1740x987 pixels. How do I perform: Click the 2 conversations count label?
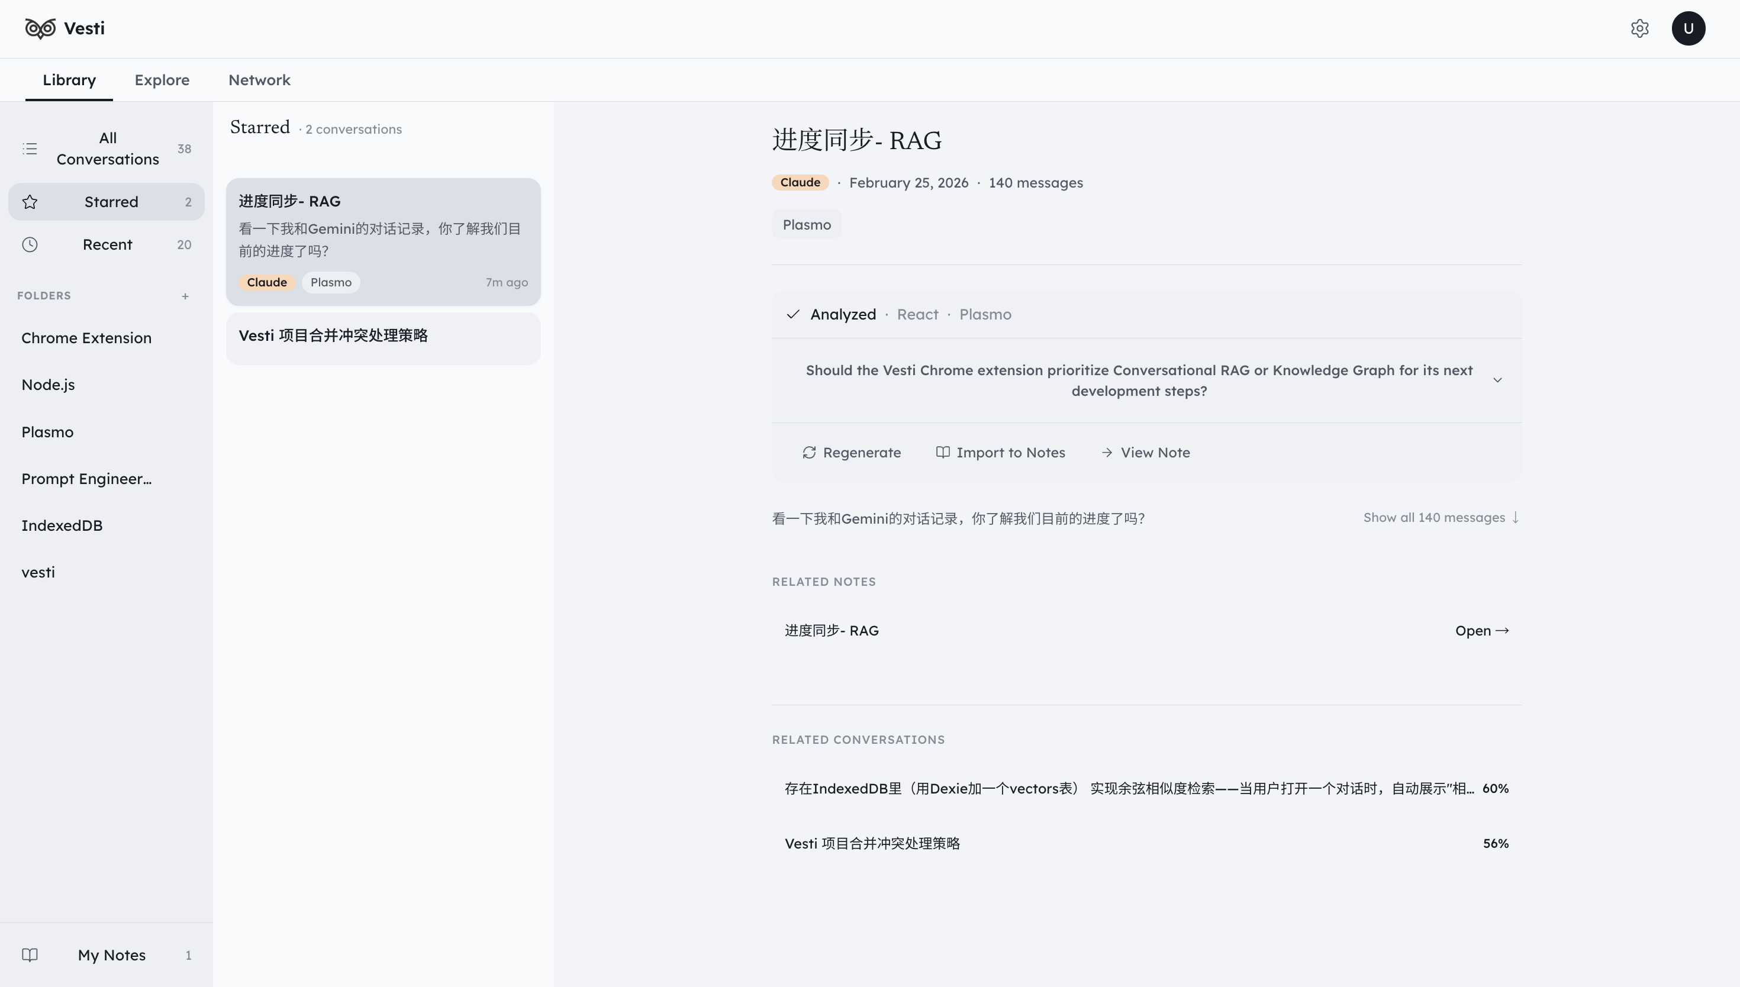pyautogui.click(x=353, y=130)
